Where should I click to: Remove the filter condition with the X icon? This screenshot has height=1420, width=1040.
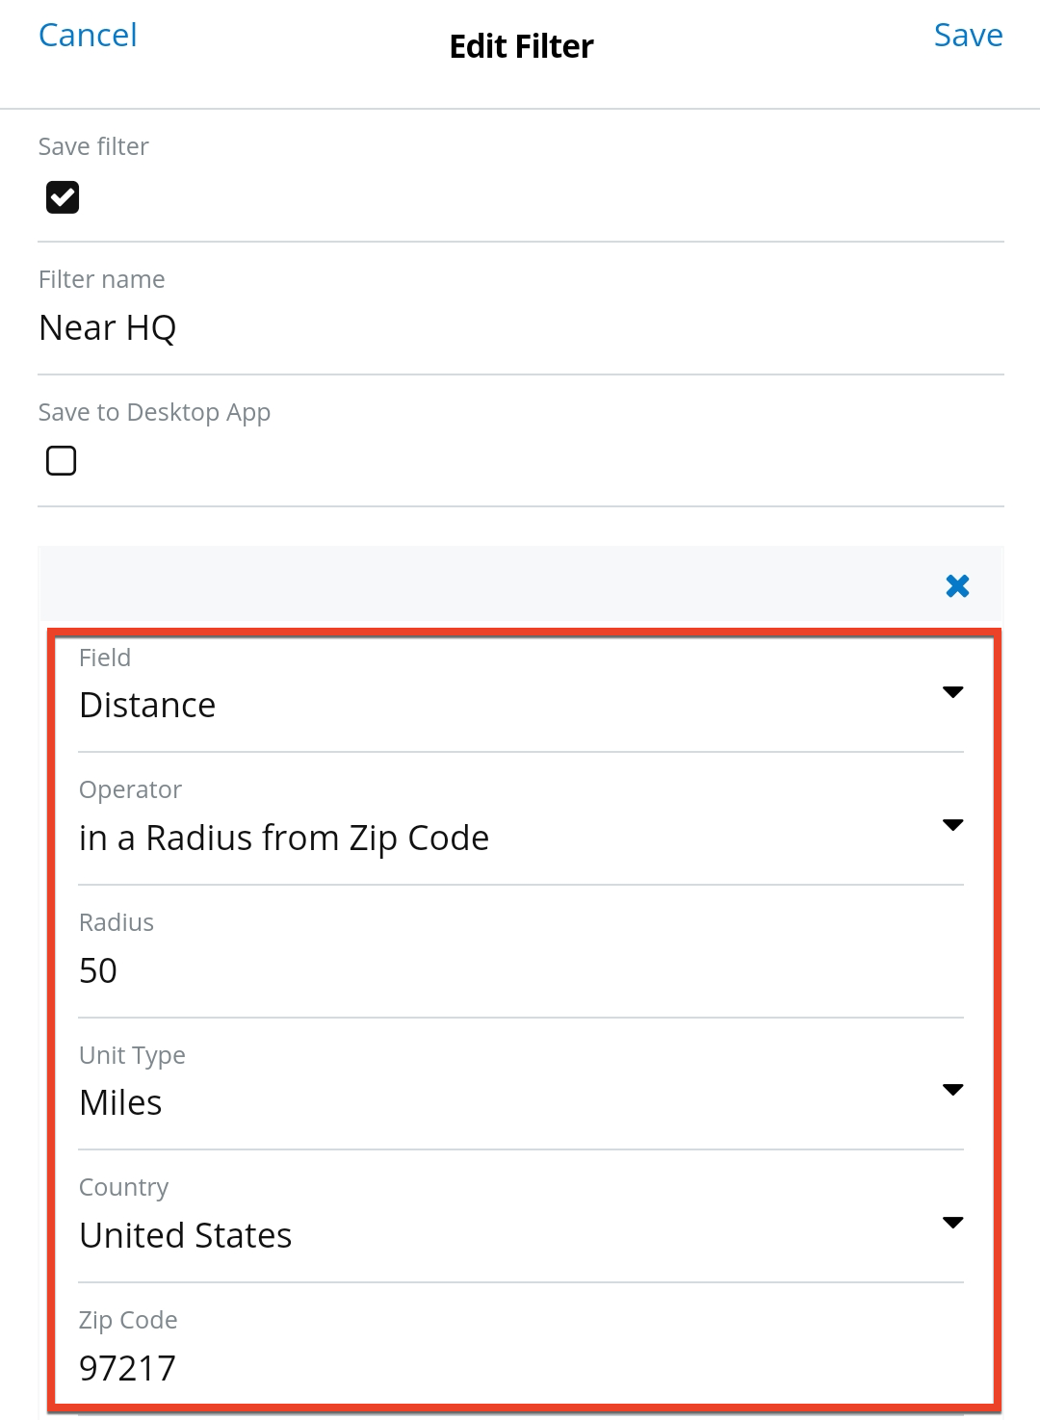(957, 585)
